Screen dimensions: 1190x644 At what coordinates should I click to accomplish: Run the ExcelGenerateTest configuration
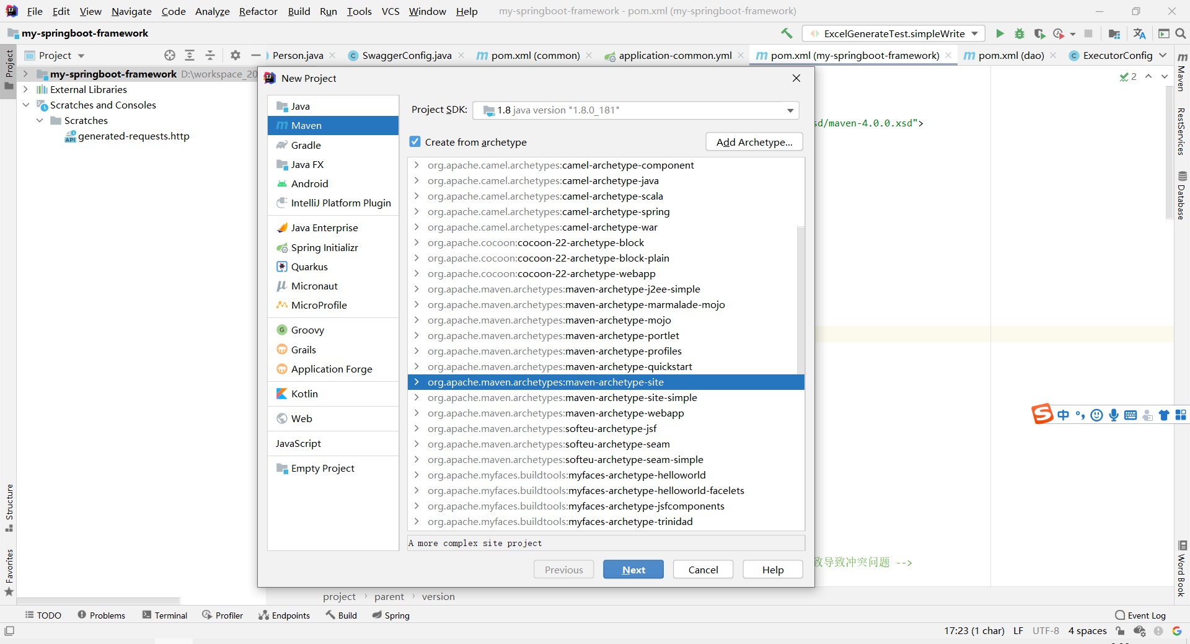point(1000,33)
